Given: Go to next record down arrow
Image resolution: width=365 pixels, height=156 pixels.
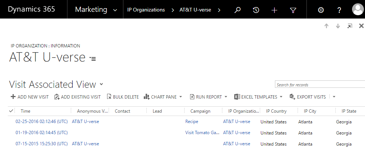Looking at the screenshot, I should [338, 26].
